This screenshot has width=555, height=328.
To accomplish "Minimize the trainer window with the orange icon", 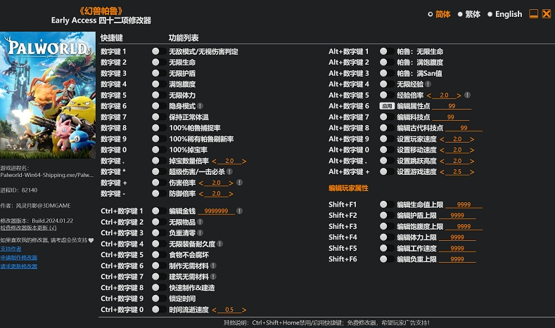I will click(x=533, y=14).
